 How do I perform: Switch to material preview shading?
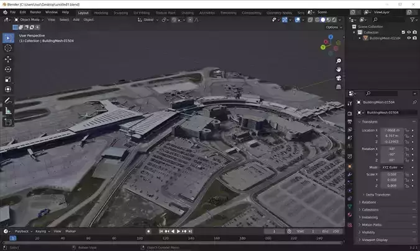(329, 20)
